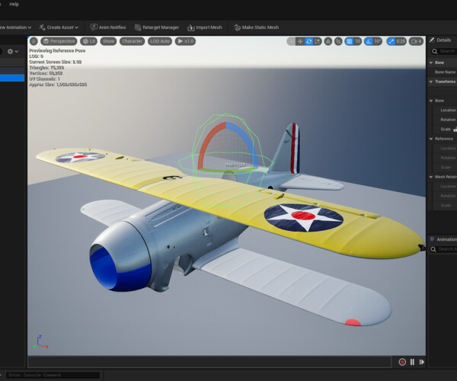
Task: Open the Lit view mode menu
Action: (x=88, y=41)
